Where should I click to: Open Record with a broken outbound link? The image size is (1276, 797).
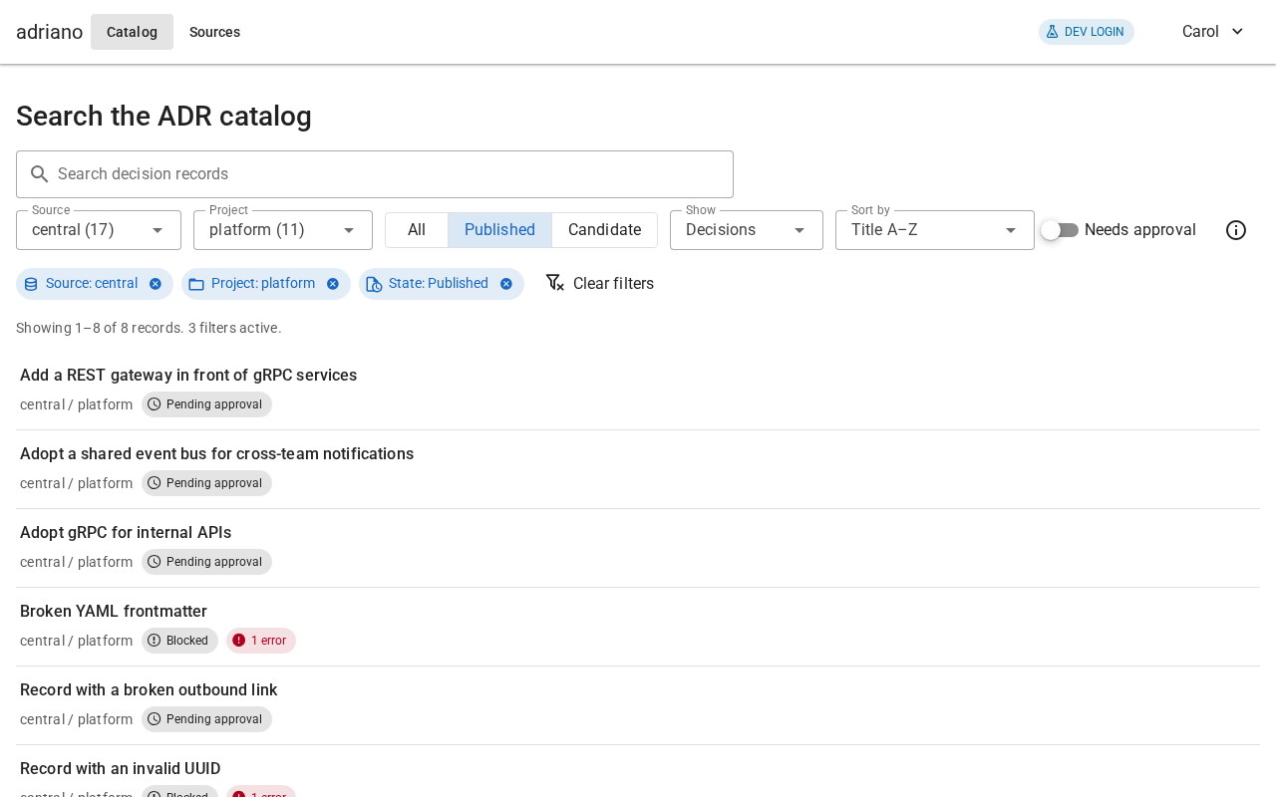pos(149,690)
